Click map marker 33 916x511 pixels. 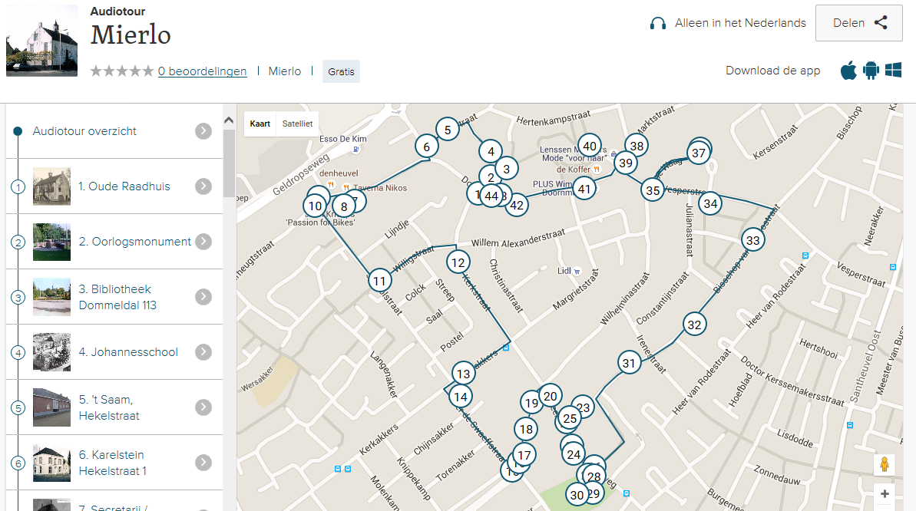pyautogui.click(x=753, y=240)
